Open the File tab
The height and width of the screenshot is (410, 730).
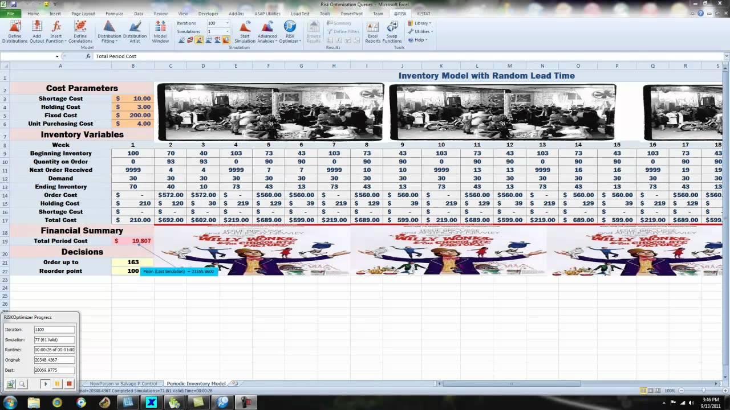tap(10, 13)
